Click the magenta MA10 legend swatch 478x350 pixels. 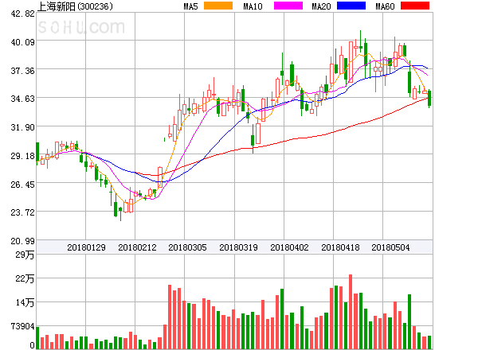click(288, 6)
